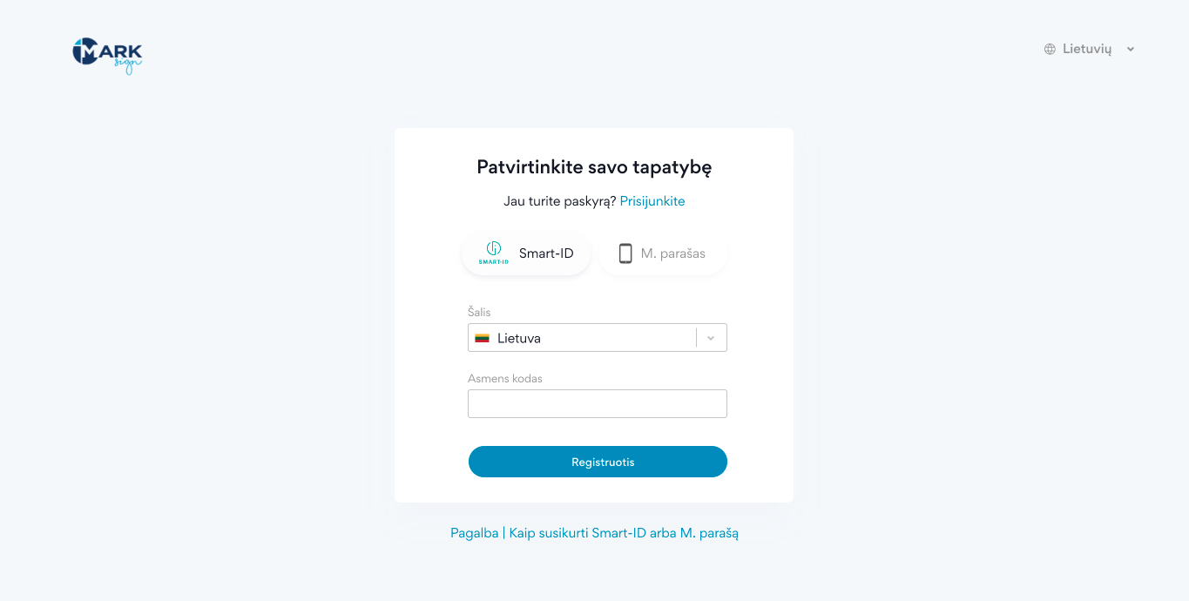Screen dimensions: 1189x601
Task: Click the Smart-ID logo icon
Action: (x=493, y=253)
